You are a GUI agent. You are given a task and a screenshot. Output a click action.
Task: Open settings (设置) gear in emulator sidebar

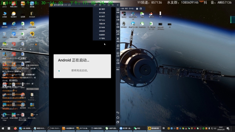(x=118, y=61)
